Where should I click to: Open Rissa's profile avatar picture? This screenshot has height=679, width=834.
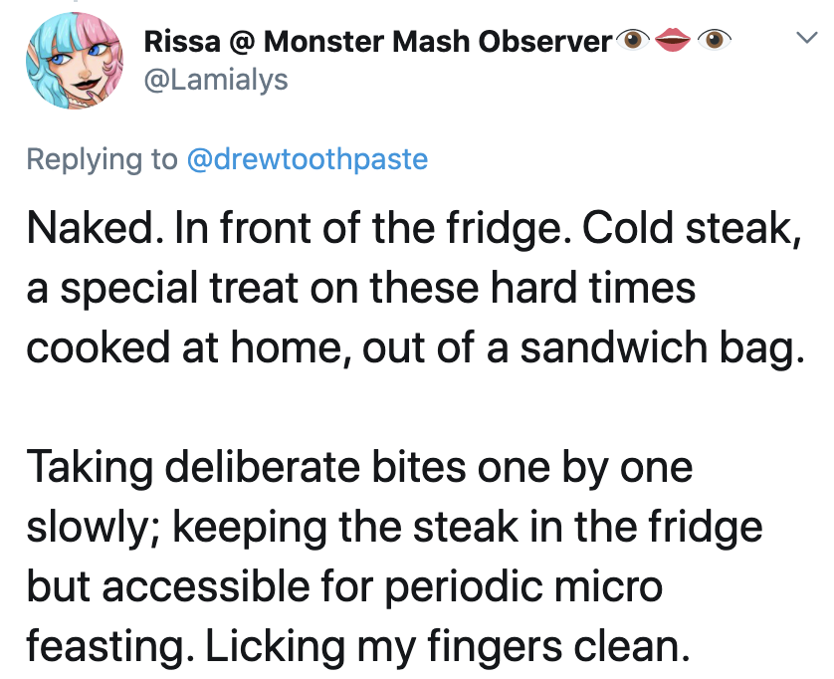(75, 61)
